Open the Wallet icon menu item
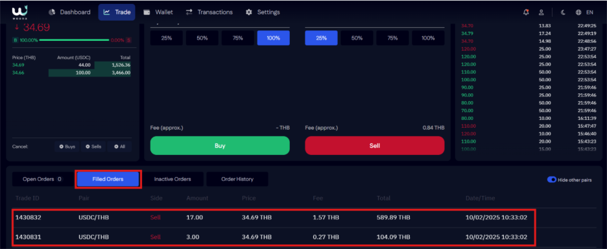Image resolution: width=607 pixels, height=249 pixels. coord(147,12)
